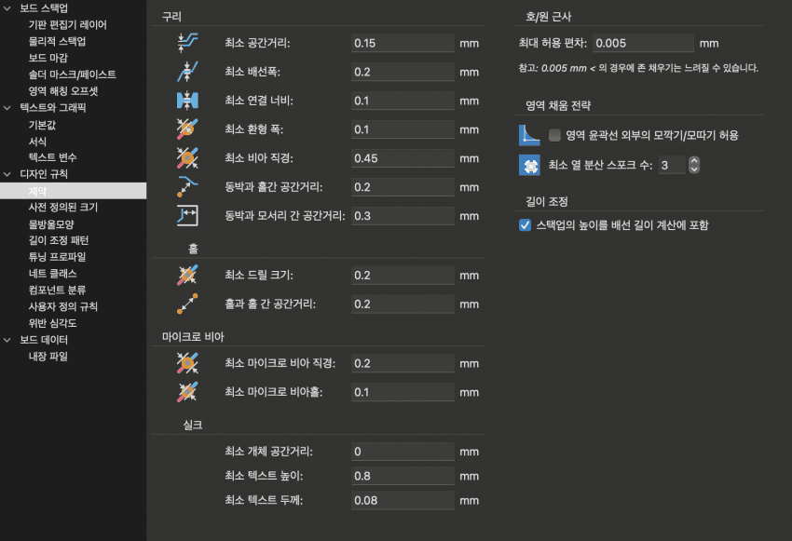Viewport: 792px width, 541px height.
Task: Click the 최소 마이크로 비아홀 field
Action: [403, 392]
